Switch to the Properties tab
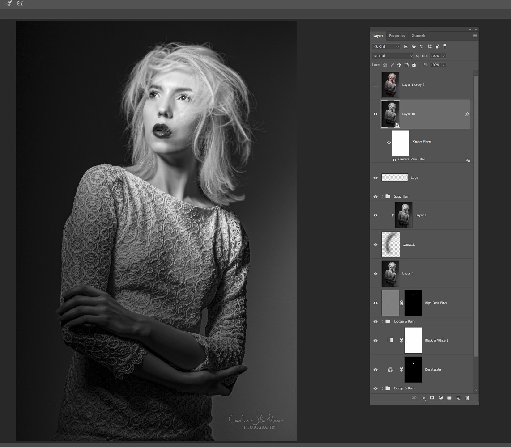This screenshot has width=511, height=447. point(396,36)
